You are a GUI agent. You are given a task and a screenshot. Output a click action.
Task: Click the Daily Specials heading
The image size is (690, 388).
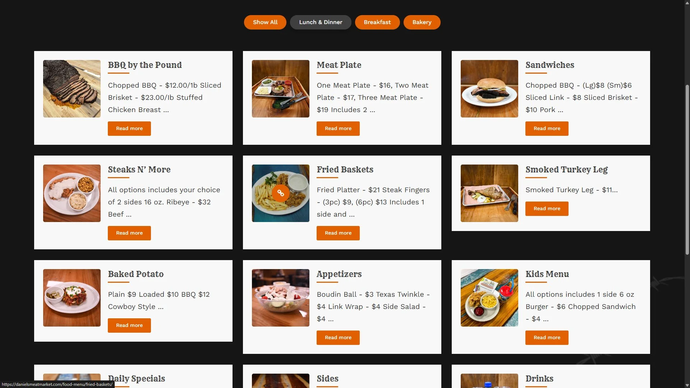coord(137,379)
